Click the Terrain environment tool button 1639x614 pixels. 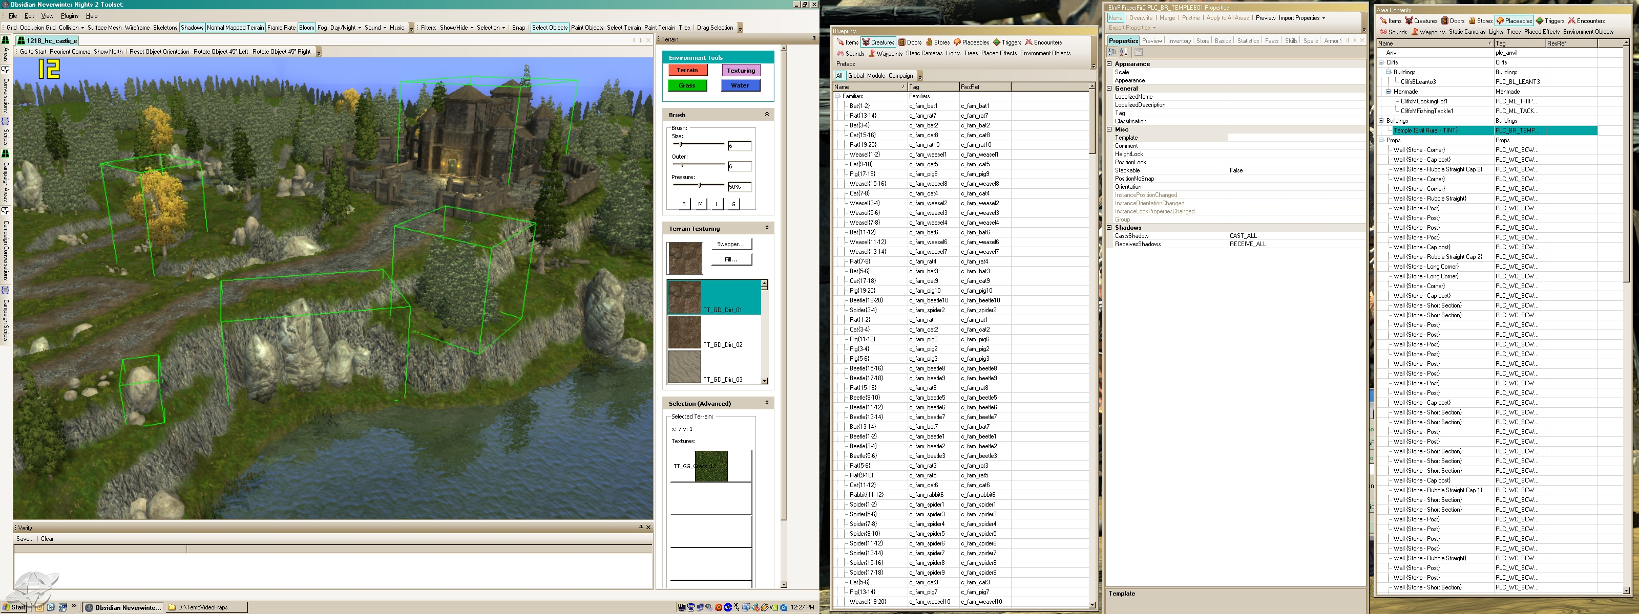tap(687, 70)
